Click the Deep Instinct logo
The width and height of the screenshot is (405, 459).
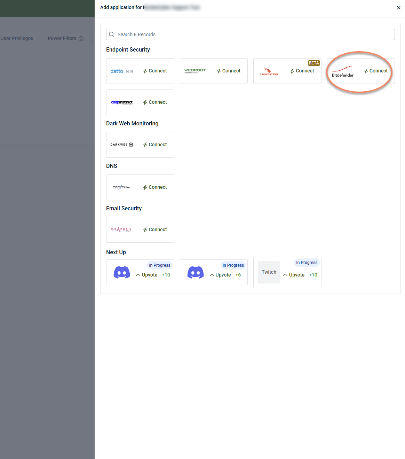122,102
